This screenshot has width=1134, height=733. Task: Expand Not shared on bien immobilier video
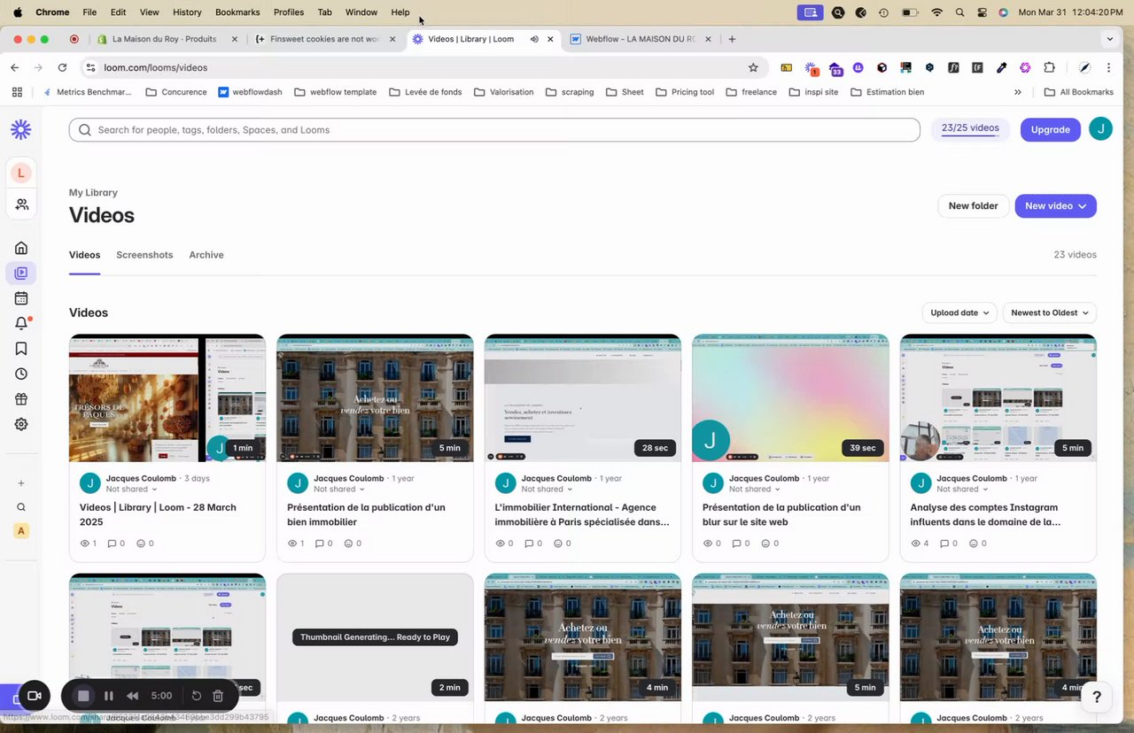339,490
